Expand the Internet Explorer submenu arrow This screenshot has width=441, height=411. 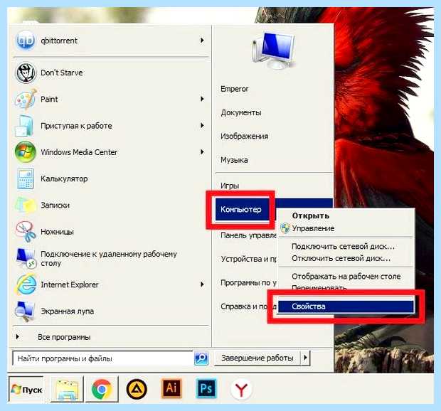[x=202, y=284]
